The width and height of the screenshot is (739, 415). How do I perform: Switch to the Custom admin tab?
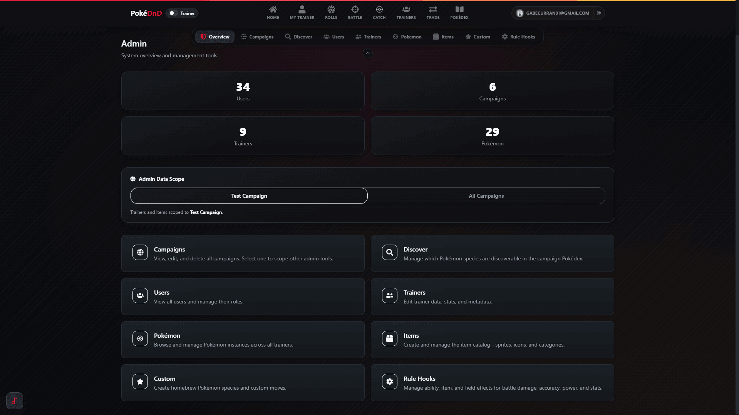coord(478,37)
